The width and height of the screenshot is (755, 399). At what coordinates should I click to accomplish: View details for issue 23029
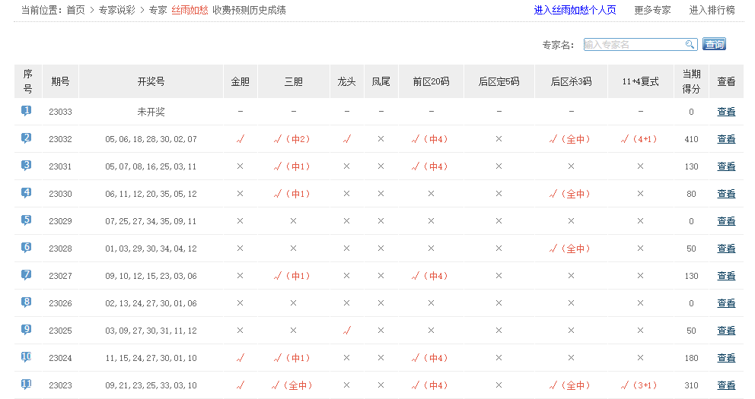[726, 221]
